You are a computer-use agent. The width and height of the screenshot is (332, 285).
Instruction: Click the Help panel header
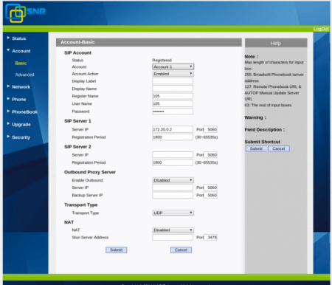[276, 44]
